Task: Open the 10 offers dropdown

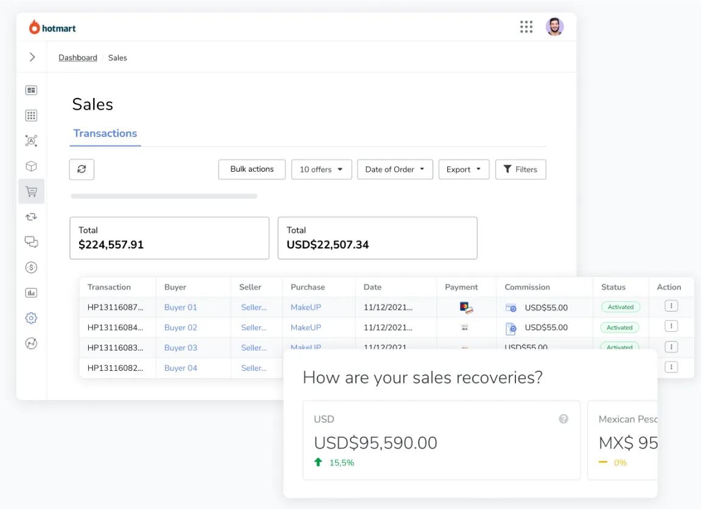Action: (321, 169)
